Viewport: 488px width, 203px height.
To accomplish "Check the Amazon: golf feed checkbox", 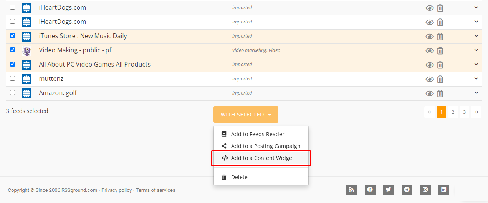I will (12, 92).
